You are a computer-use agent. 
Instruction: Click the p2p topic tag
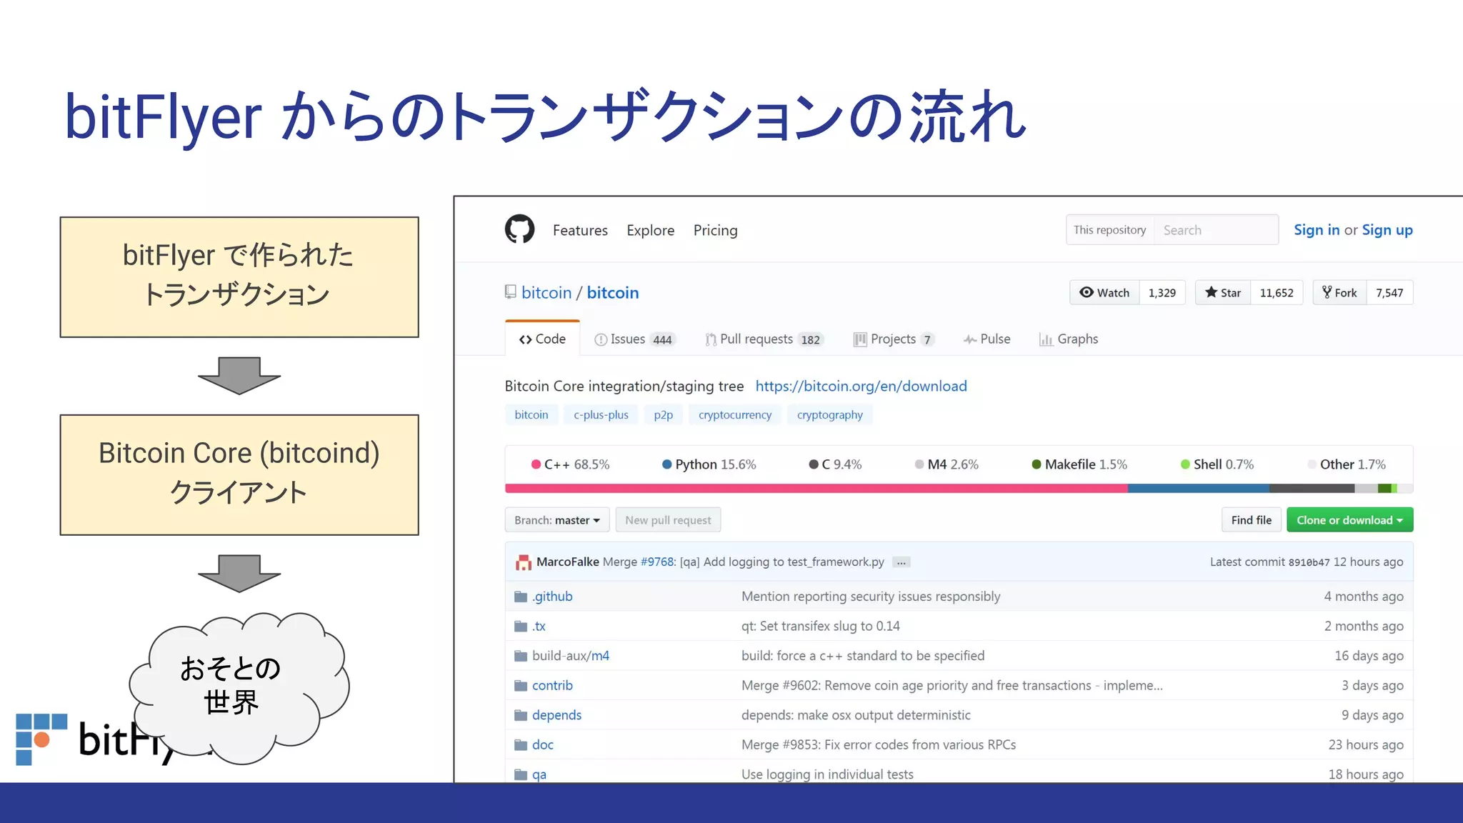pos(663,414)
